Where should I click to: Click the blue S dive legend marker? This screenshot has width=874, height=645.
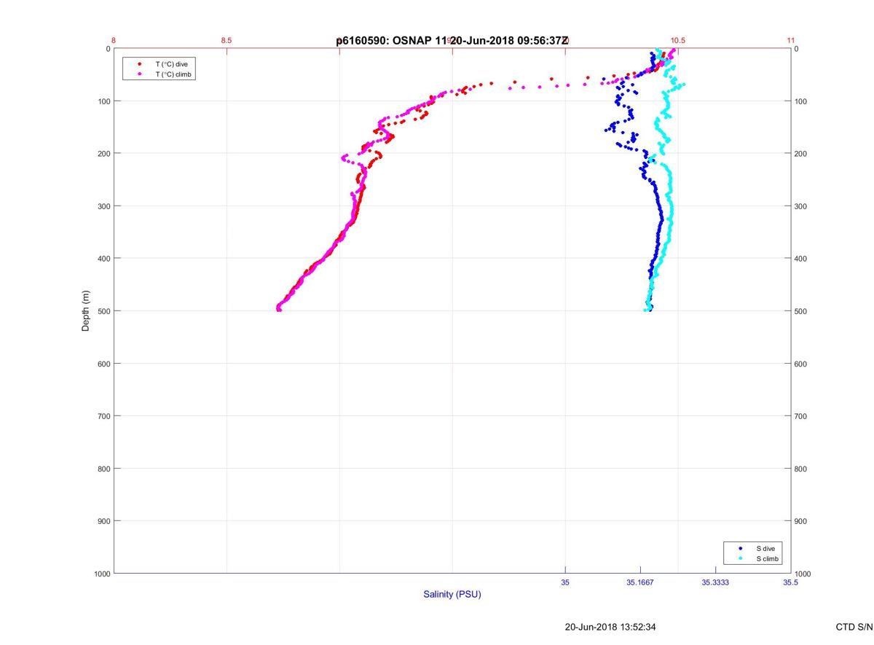point(741,548)
